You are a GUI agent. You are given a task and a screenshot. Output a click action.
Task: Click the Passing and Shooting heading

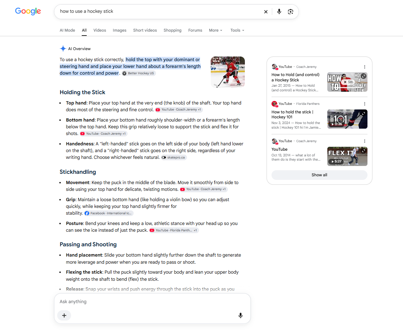click(x=88, y=245)
